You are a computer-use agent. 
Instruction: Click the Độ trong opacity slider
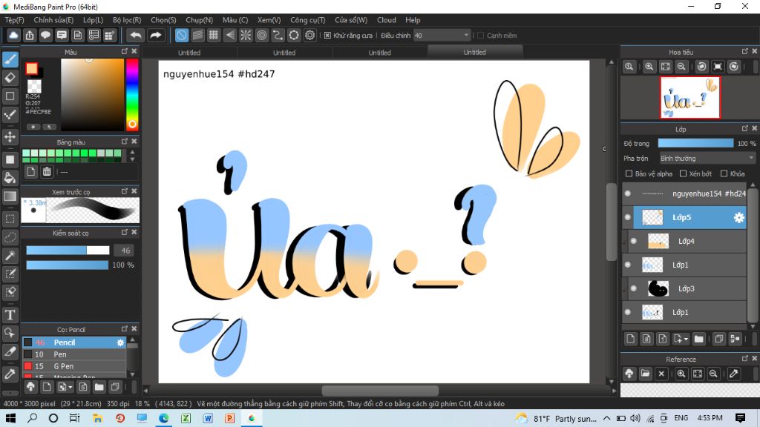point(695,143)
